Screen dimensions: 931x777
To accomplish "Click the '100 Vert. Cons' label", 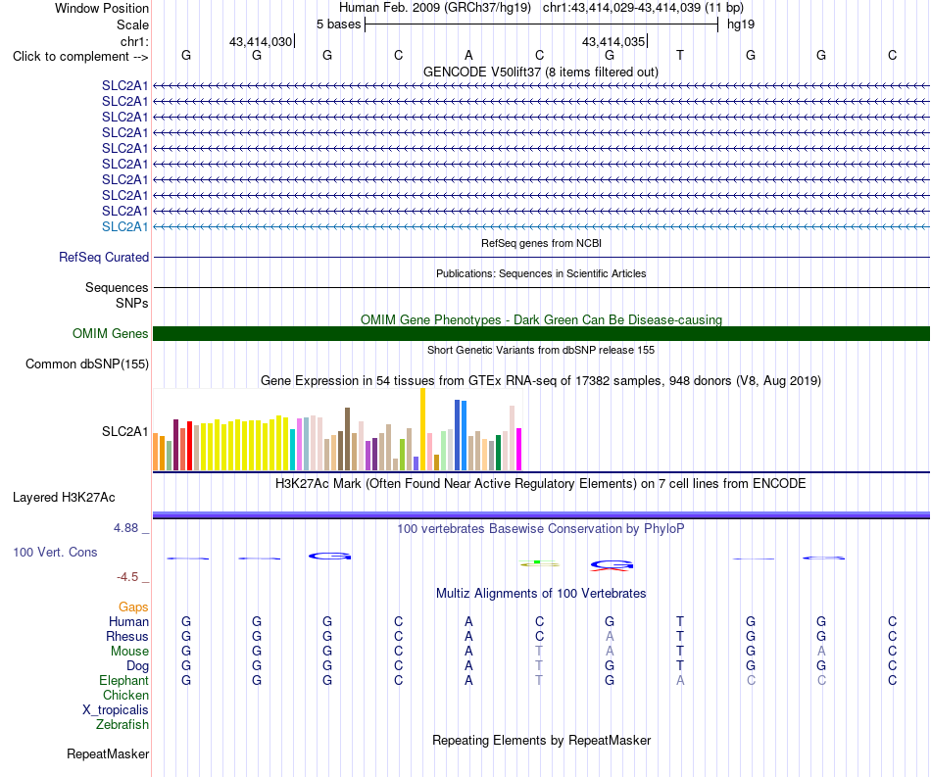I will click(x=55, y=552).
